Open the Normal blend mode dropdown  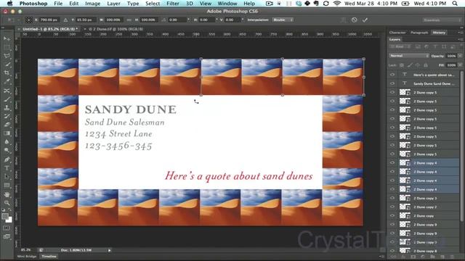(x=409, y=56)
